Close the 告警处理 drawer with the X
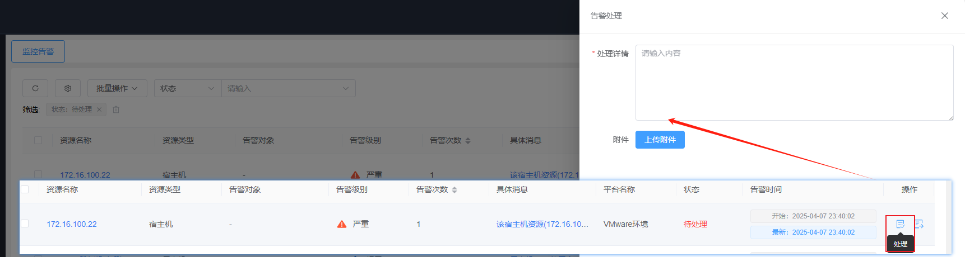The height and width of the screenshot is (257, 965). click(945, 16)
